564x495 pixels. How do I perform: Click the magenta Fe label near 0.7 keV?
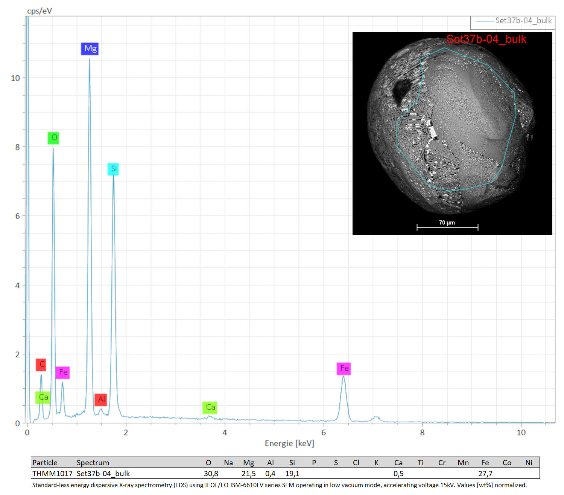click(x=62, y=373)
